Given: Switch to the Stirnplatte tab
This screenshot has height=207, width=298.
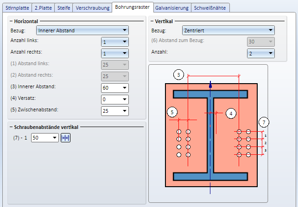Looking at the screenshot, I should click(x=17, y=8).
